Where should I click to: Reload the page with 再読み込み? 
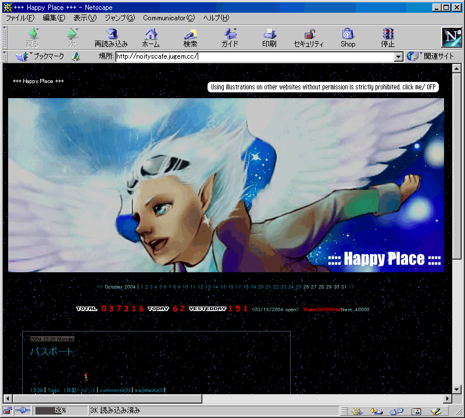tap(111, 38)
